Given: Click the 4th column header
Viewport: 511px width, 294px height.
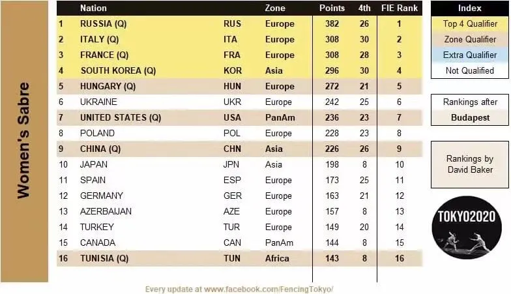Looking at the screenshot, I should 364,8.
